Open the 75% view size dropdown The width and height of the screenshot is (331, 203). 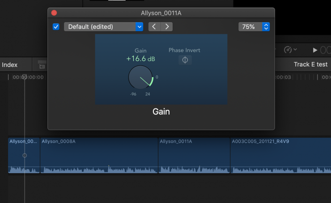pos(254,27)
